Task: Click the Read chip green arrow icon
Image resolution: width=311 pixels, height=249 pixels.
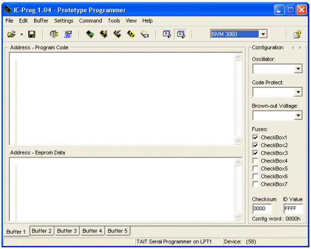Action: click(90, 34)
